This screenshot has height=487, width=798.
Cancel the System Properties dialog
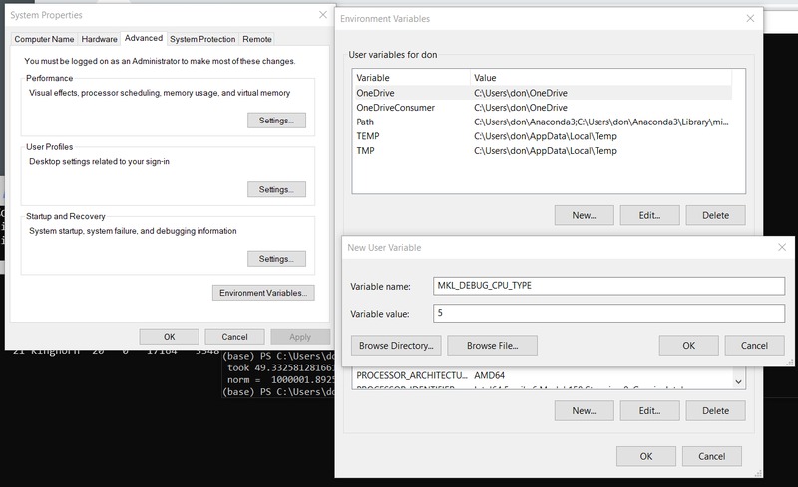coord(234,337)
